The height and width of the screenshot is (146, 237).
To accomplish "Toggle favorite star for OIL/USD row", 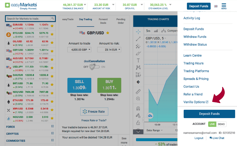I will click(52, 43).
